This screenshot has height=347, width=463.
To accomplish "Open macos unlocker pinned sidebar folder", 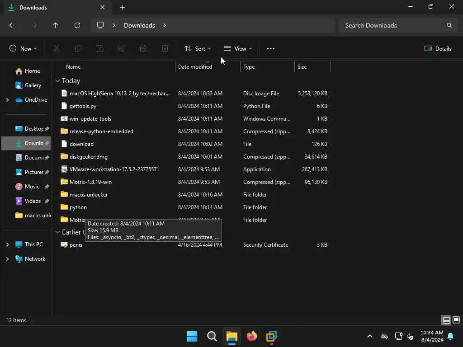I will tap(33, 216).
